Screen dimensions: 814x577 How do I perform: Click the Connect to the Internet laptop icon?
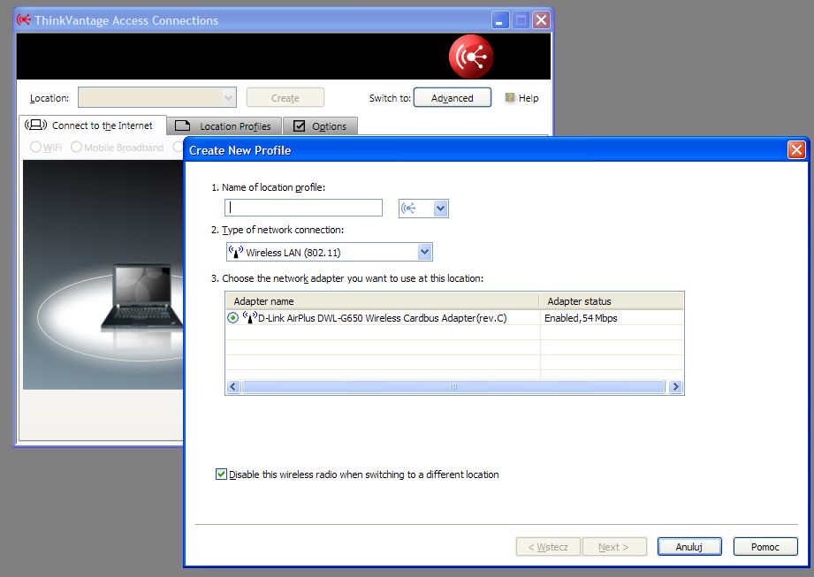[x=36, y=125]
